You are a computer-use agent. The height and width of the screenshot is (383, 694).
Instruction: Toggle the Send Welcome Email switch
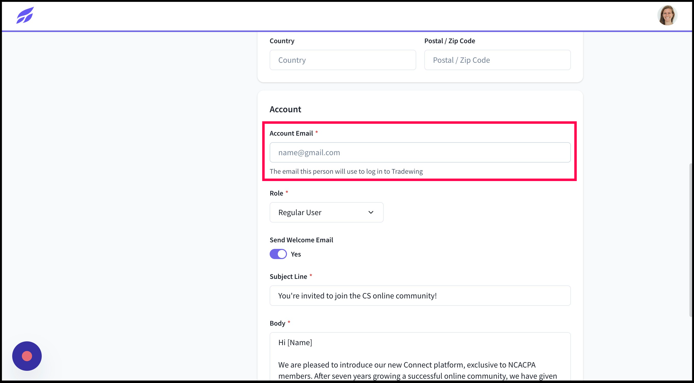pos(278,254)
